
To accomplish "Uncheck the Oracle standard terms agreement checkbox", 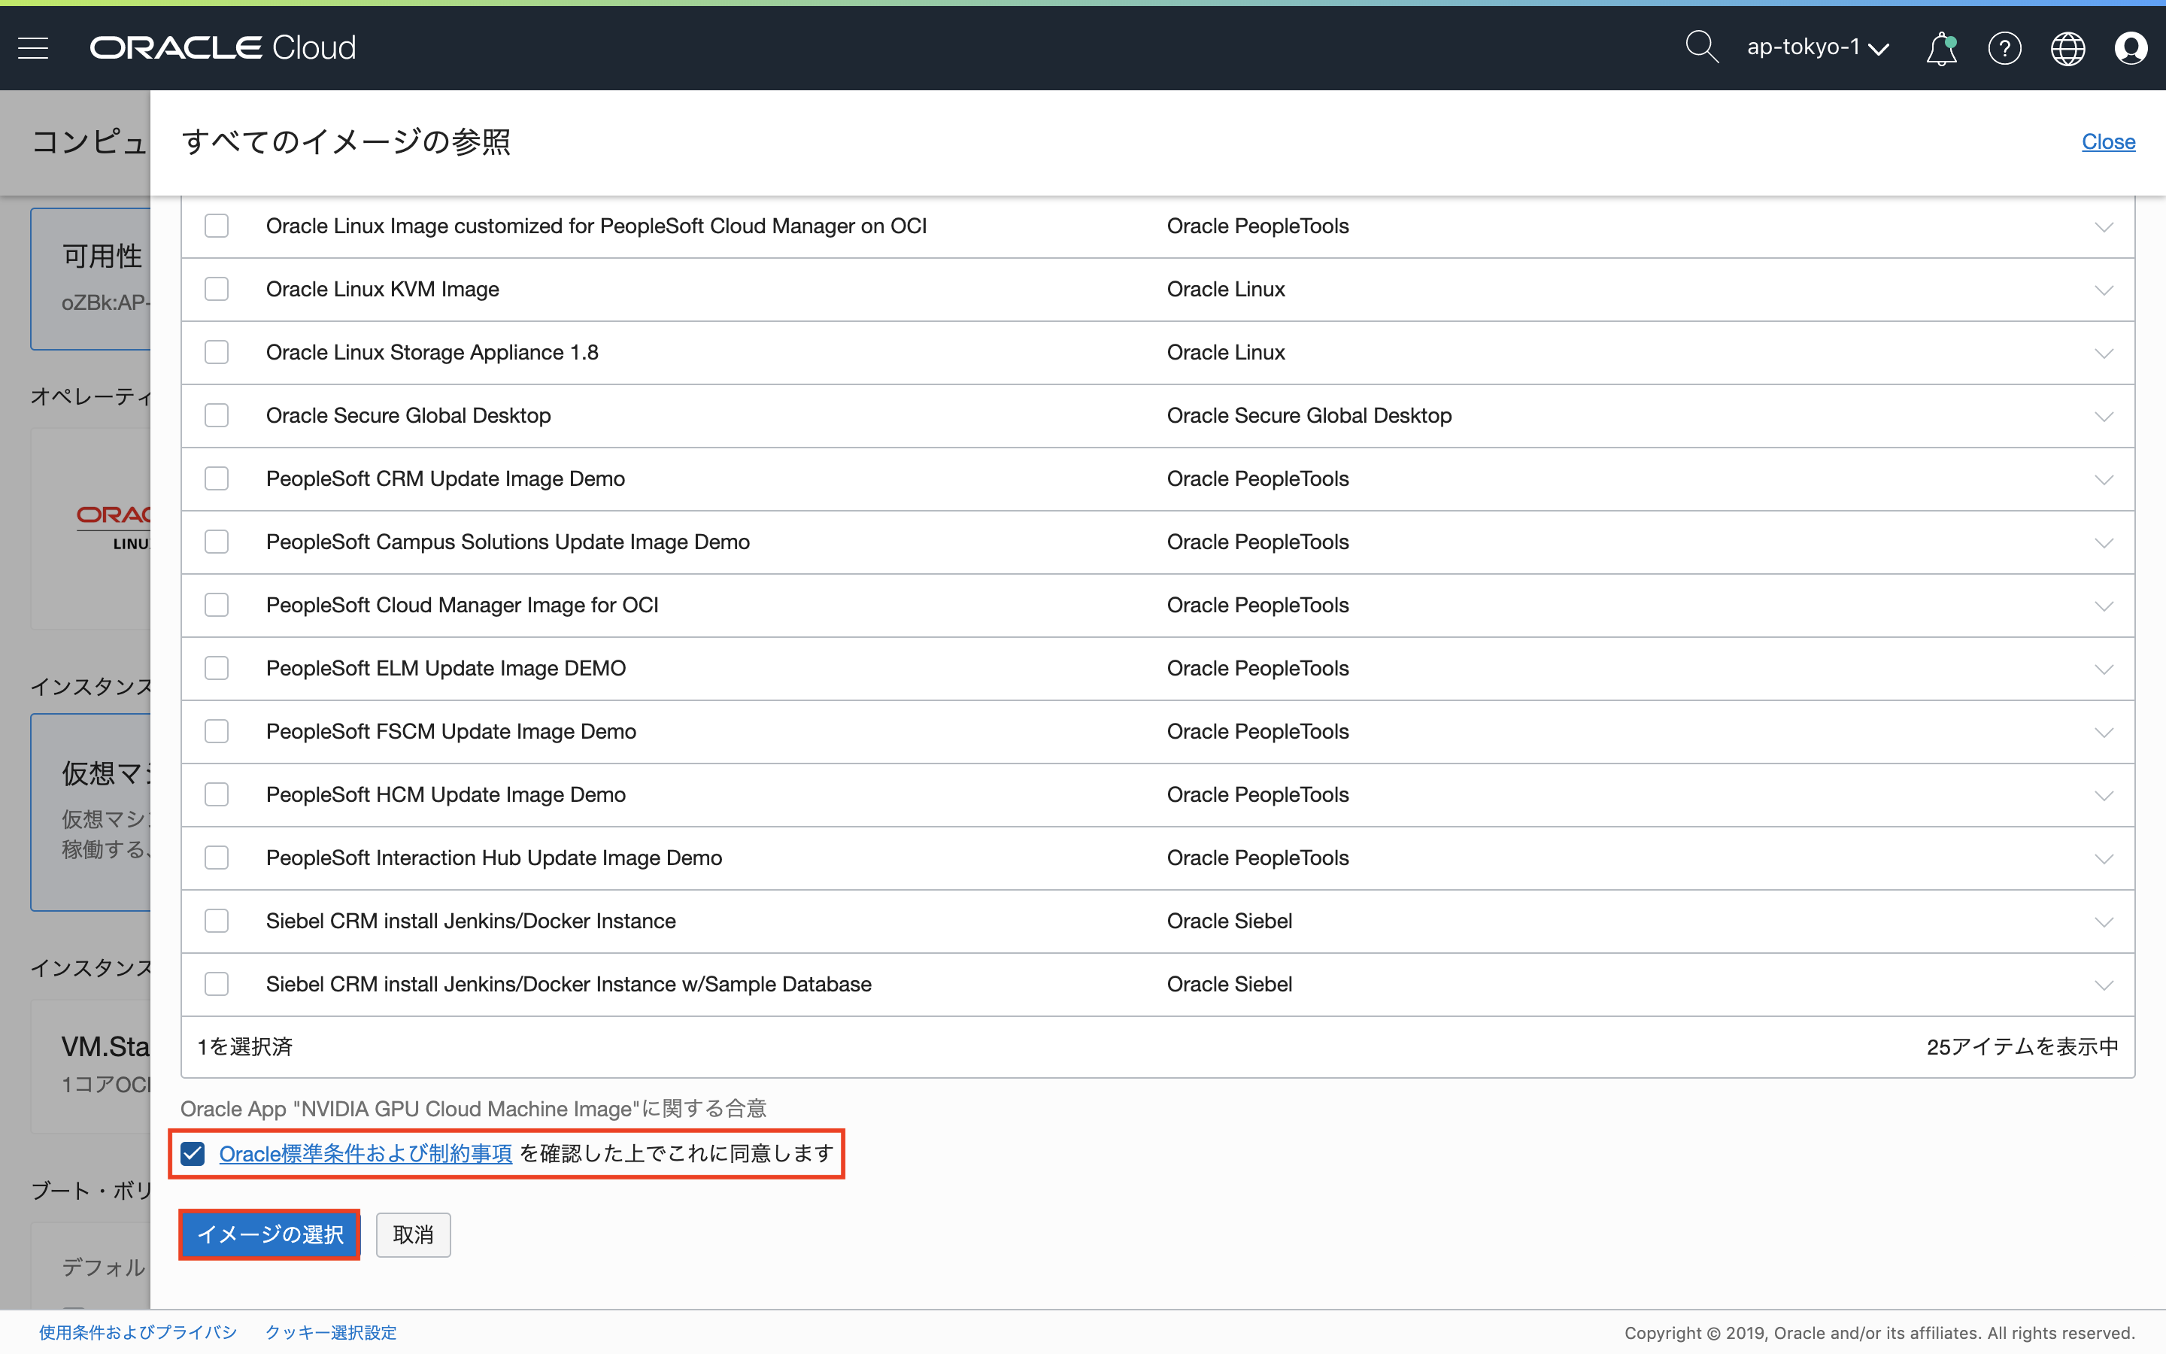I will point(193,1153).
